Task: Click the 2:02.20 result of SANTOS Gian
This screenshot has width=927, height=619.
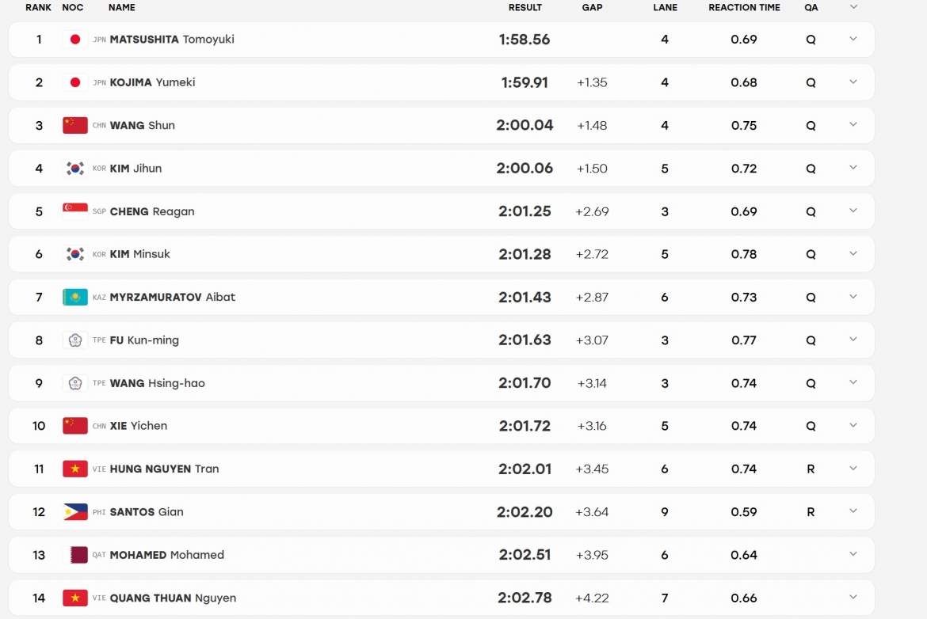Action: coord(525,512)
